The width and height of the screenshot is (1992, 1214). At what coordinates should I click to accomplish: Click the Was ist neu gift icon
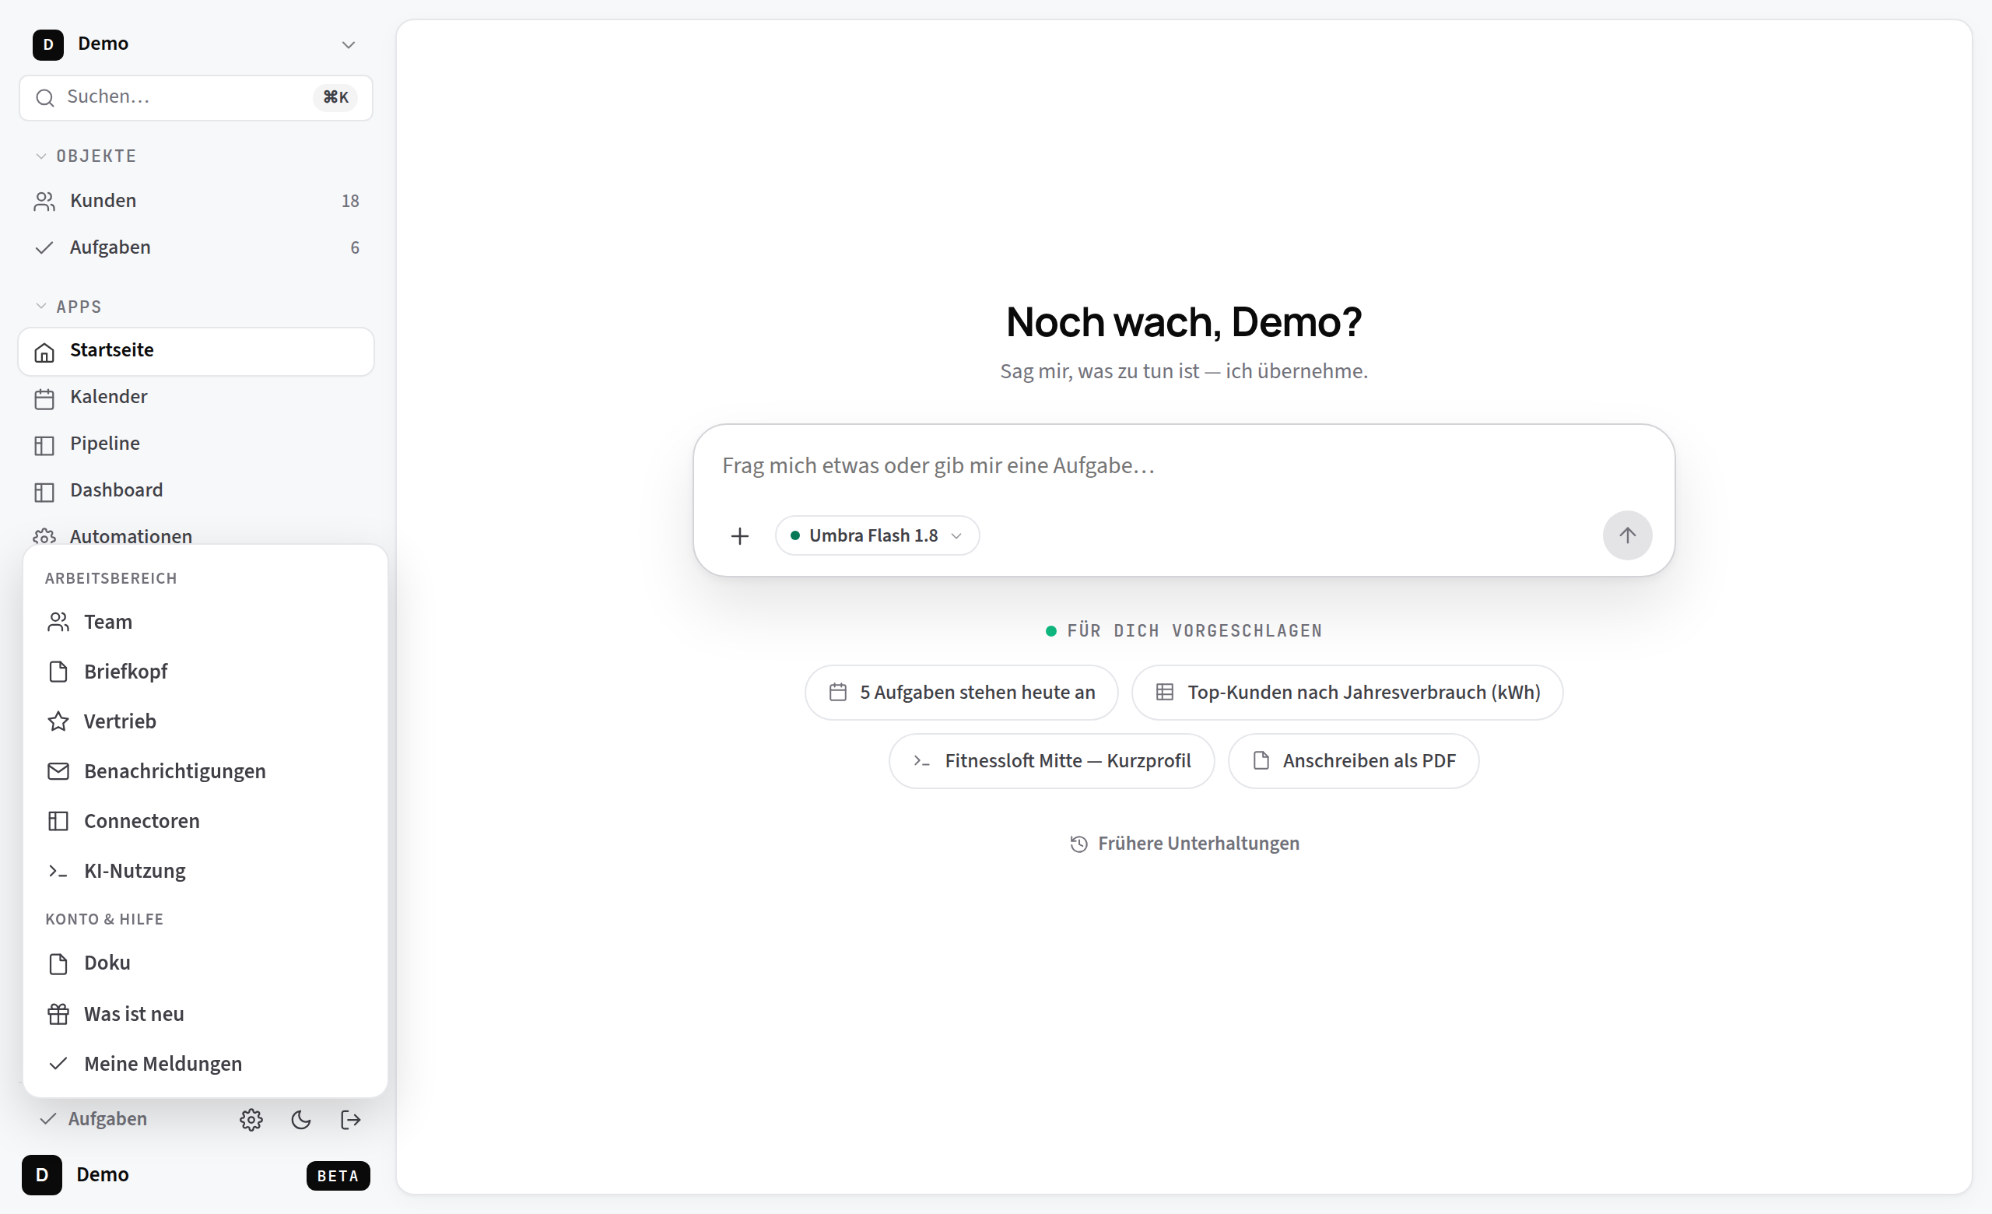pos(58,1014)
